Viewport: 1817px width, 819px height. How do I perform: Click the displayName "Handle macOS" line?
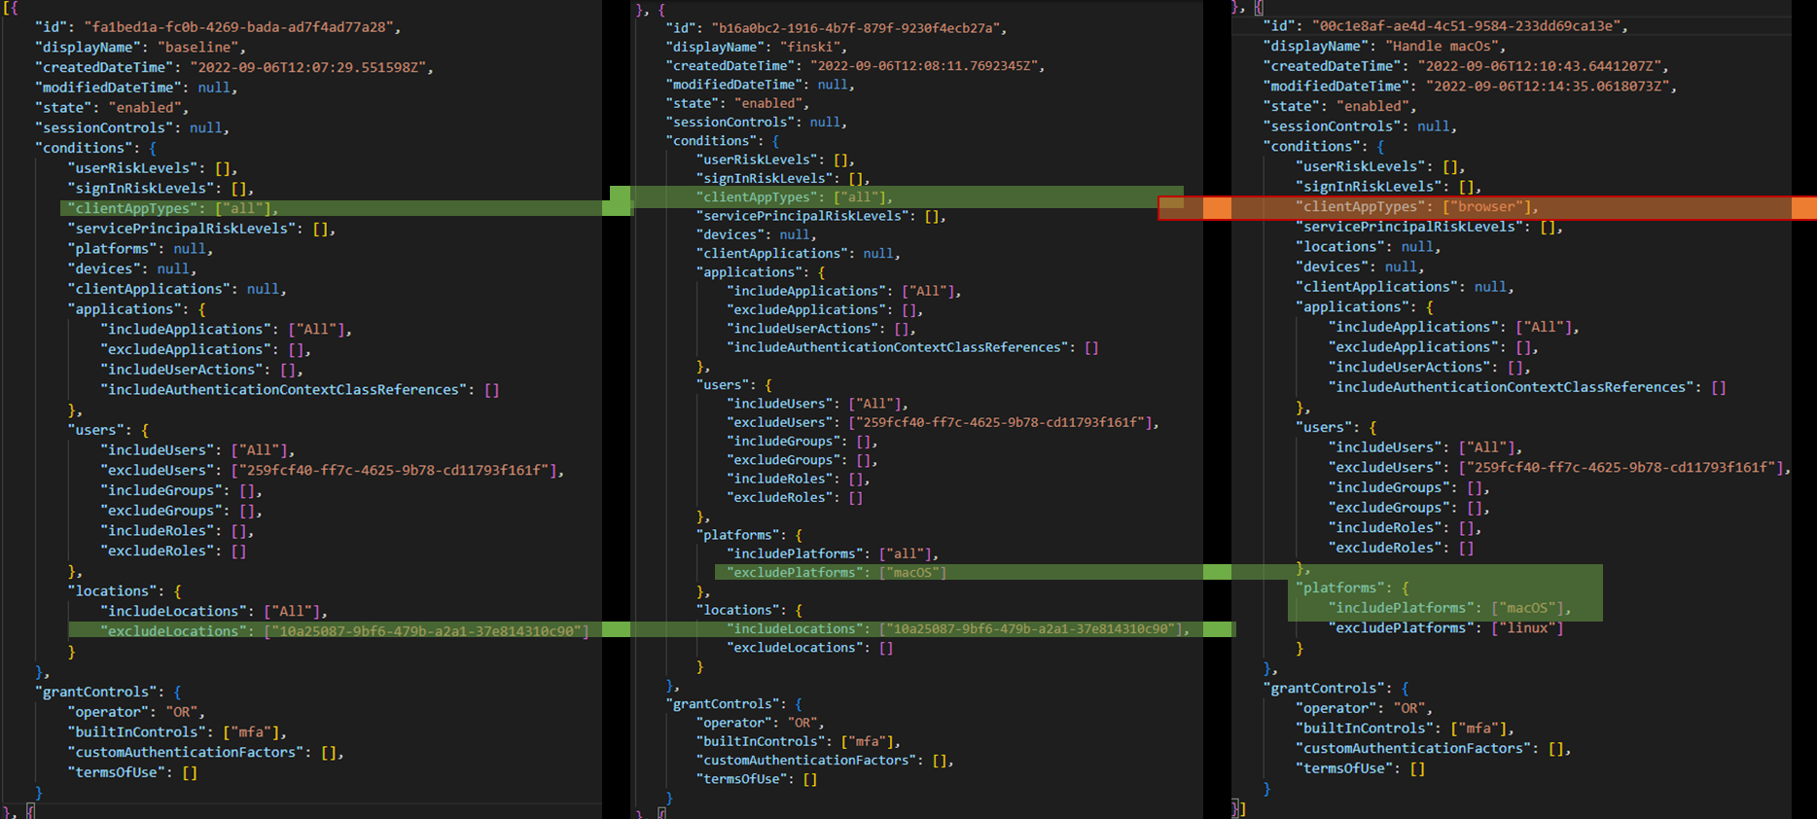tap(1385, 46)
